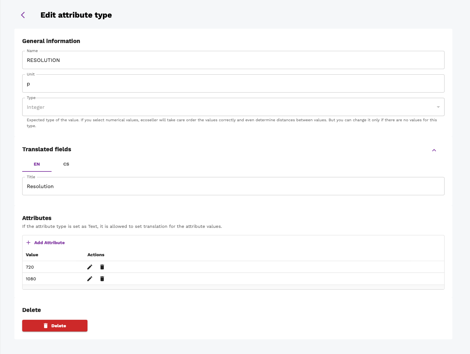Click the Attributes section heading
470x354 pixels.
(37, 218)
